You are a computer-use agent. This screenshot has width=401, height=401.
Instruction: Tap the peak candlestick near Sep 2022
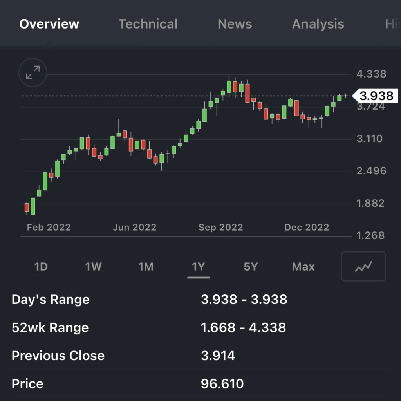(x=229, y=87)
